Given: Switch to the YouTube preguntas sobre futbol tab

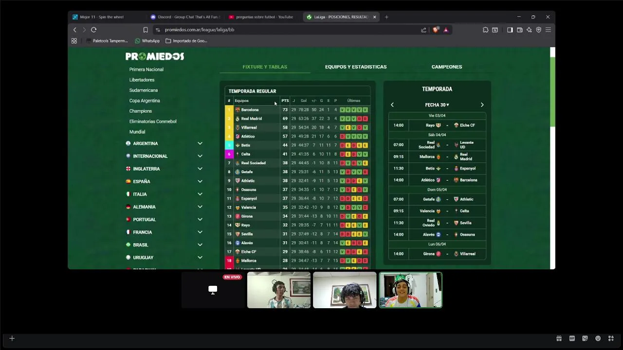Looking at the screenshot, I should click(x=263, y=17).
